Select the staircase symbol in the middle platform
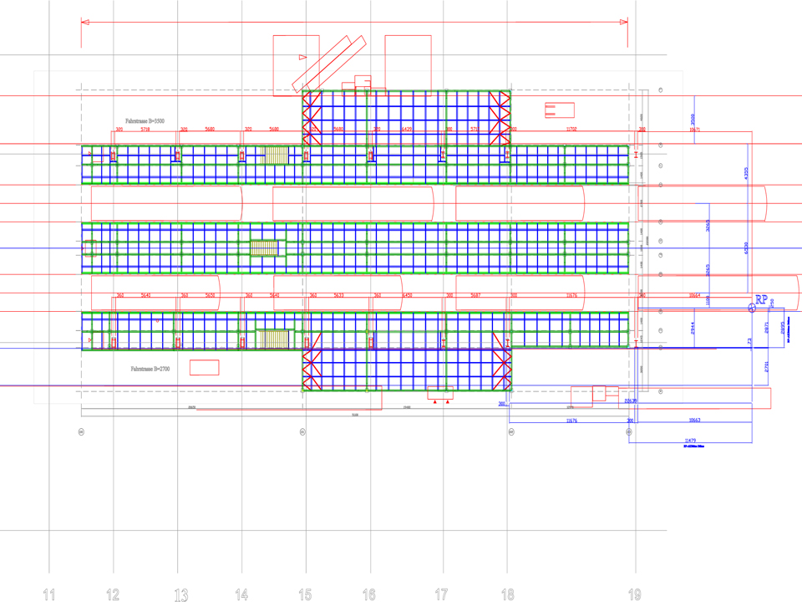Screen dimensions: 802x602 point(263,248)
